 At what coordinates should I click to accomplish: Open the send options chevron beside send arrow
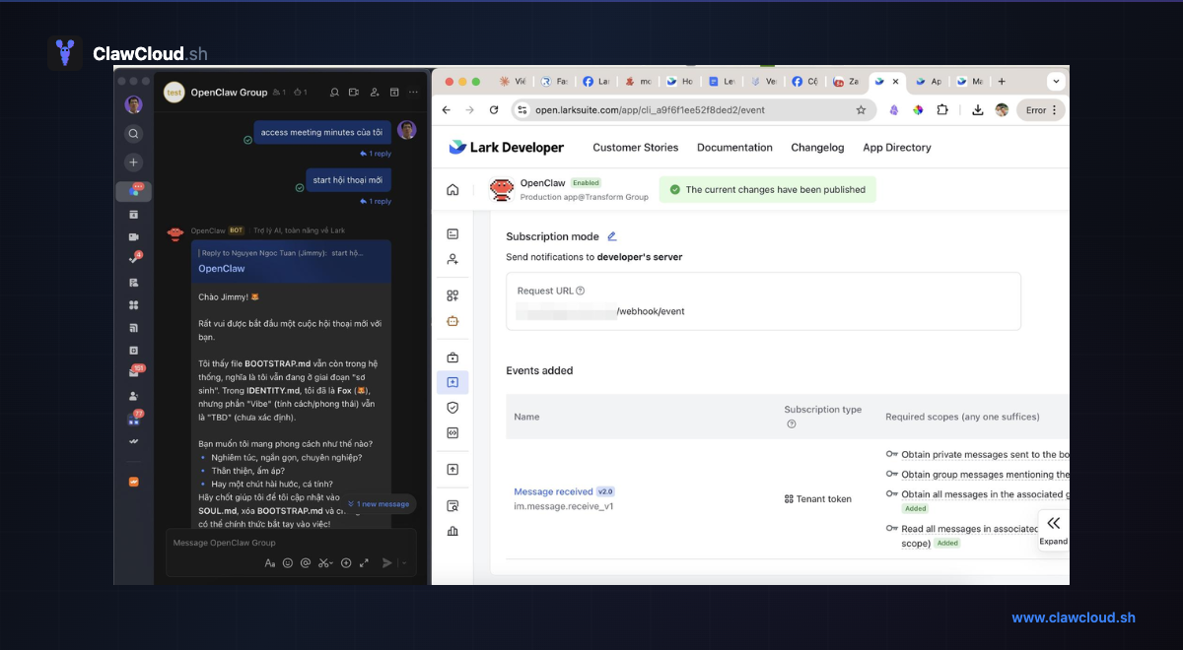point(404,562)
